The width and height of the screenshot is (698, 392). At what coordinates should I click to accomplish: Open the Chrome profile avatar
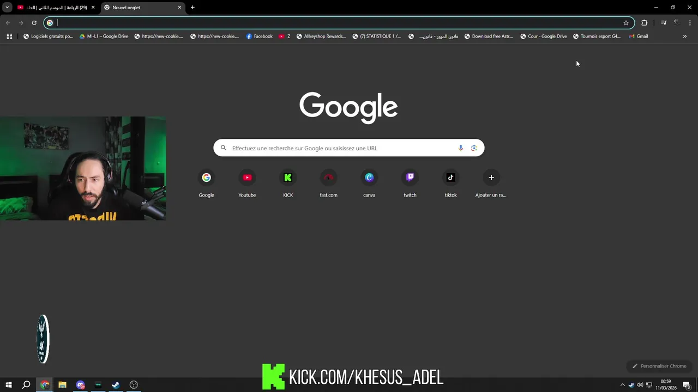677,23
